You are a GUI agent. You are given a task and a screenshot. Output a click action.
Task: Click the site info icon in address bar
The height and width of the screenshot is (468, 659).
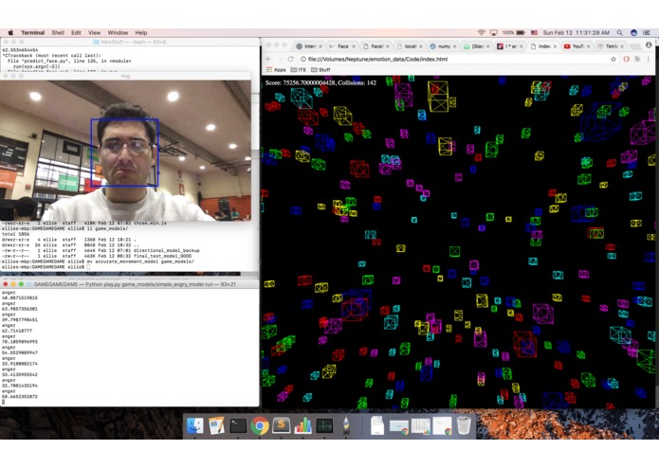pyautogui.click(x=303, y=59)
